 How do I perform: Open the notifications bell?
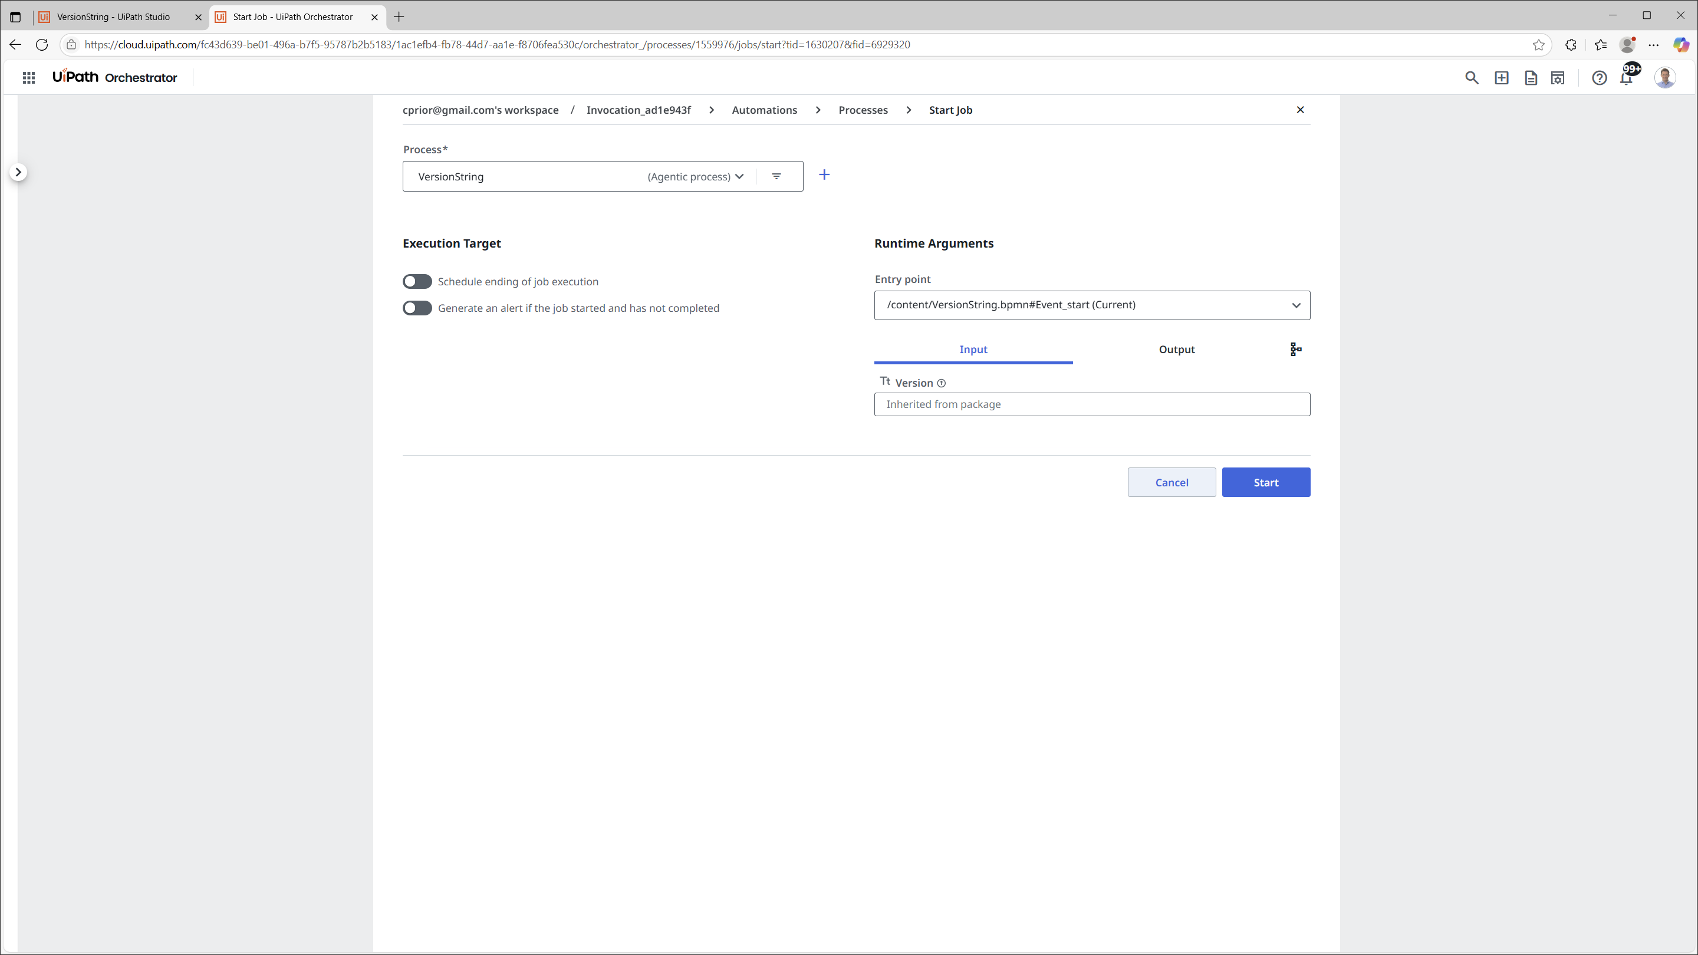point(1626,78)
